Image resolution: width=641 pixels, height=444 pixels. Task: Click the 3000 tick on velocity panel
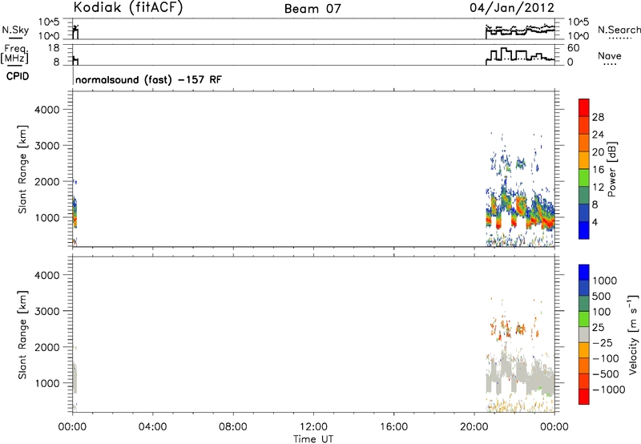[x=47, y=311]
